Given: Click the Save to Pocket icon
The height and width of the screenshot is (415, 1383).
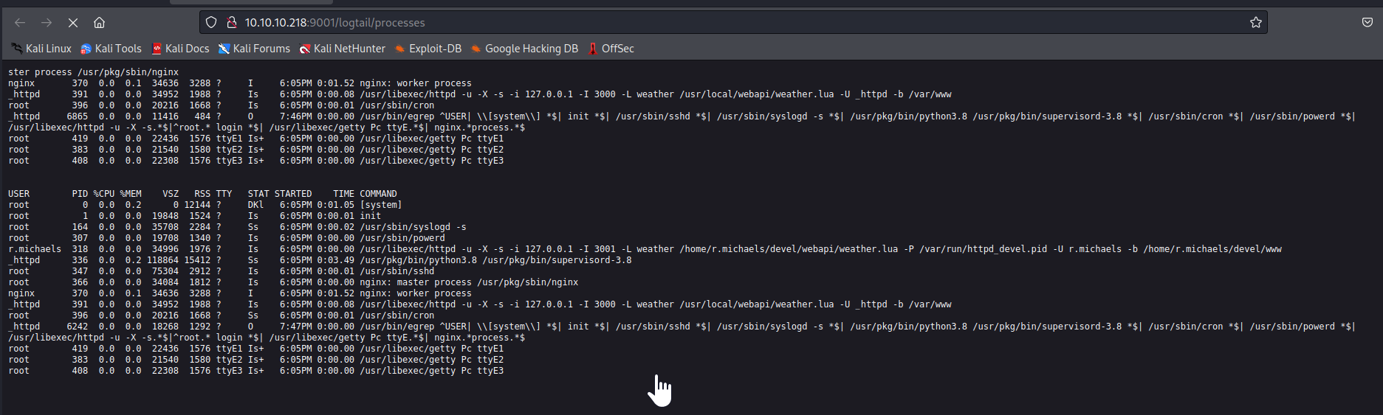Looking at the screenshot, I should (1367, 23).
